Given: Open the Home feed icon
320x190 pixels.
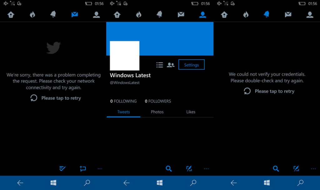Looking at the screenshot, I should (11, 14).
